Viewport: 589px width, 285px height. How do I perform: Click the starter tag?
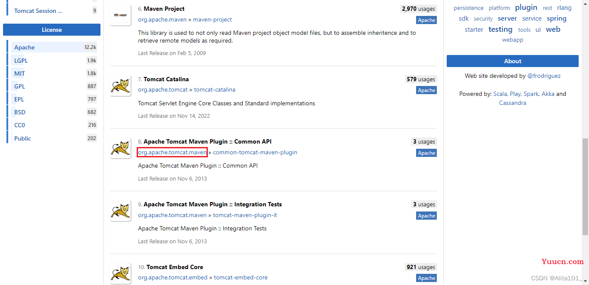pyautogui.click(x=474, y=30)
